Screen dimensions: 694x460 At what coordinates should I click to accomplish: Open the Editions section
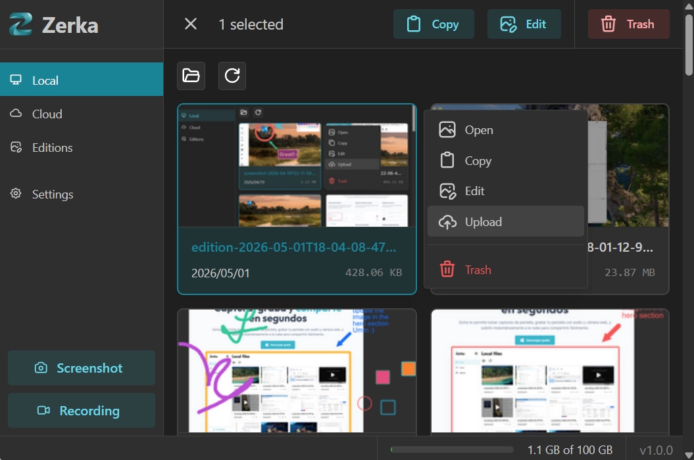pos(82,147)
